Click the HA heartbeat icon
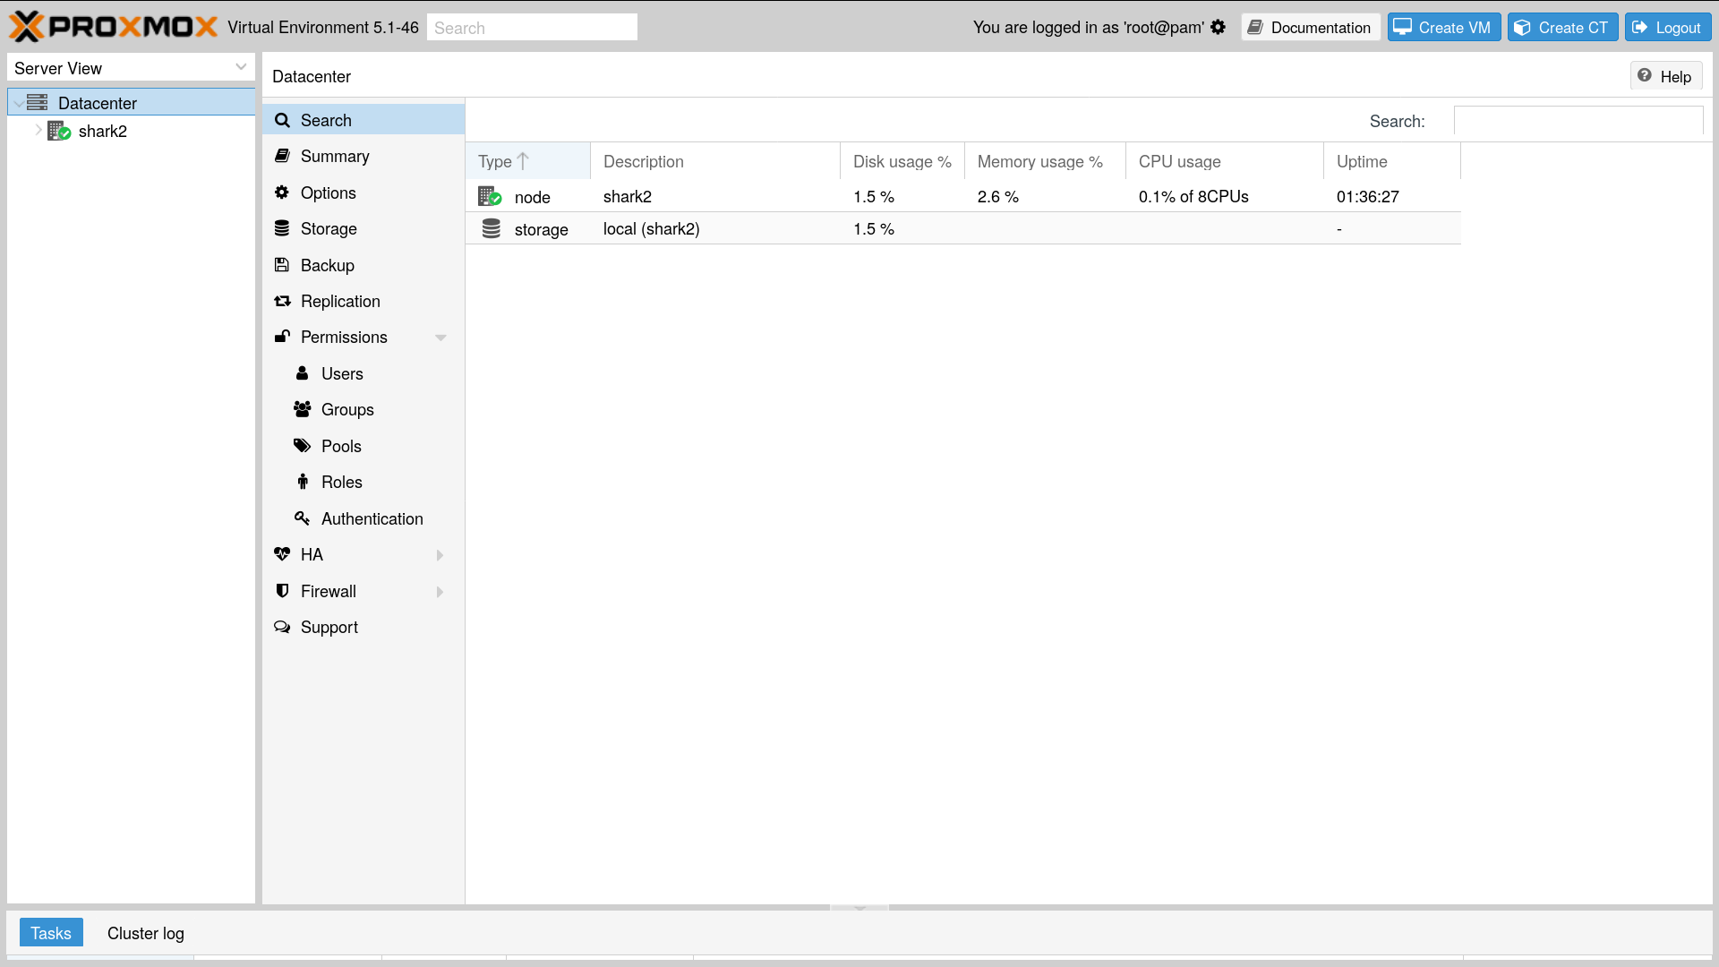 click(x=282, y=554)
